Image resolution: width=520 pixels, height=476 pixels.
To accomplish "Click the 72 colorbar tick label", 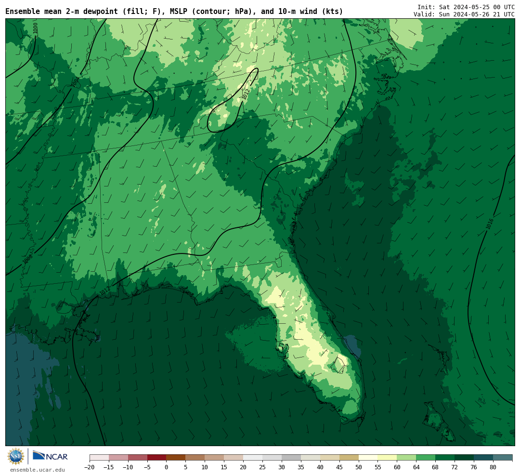I will pos(455,467).
